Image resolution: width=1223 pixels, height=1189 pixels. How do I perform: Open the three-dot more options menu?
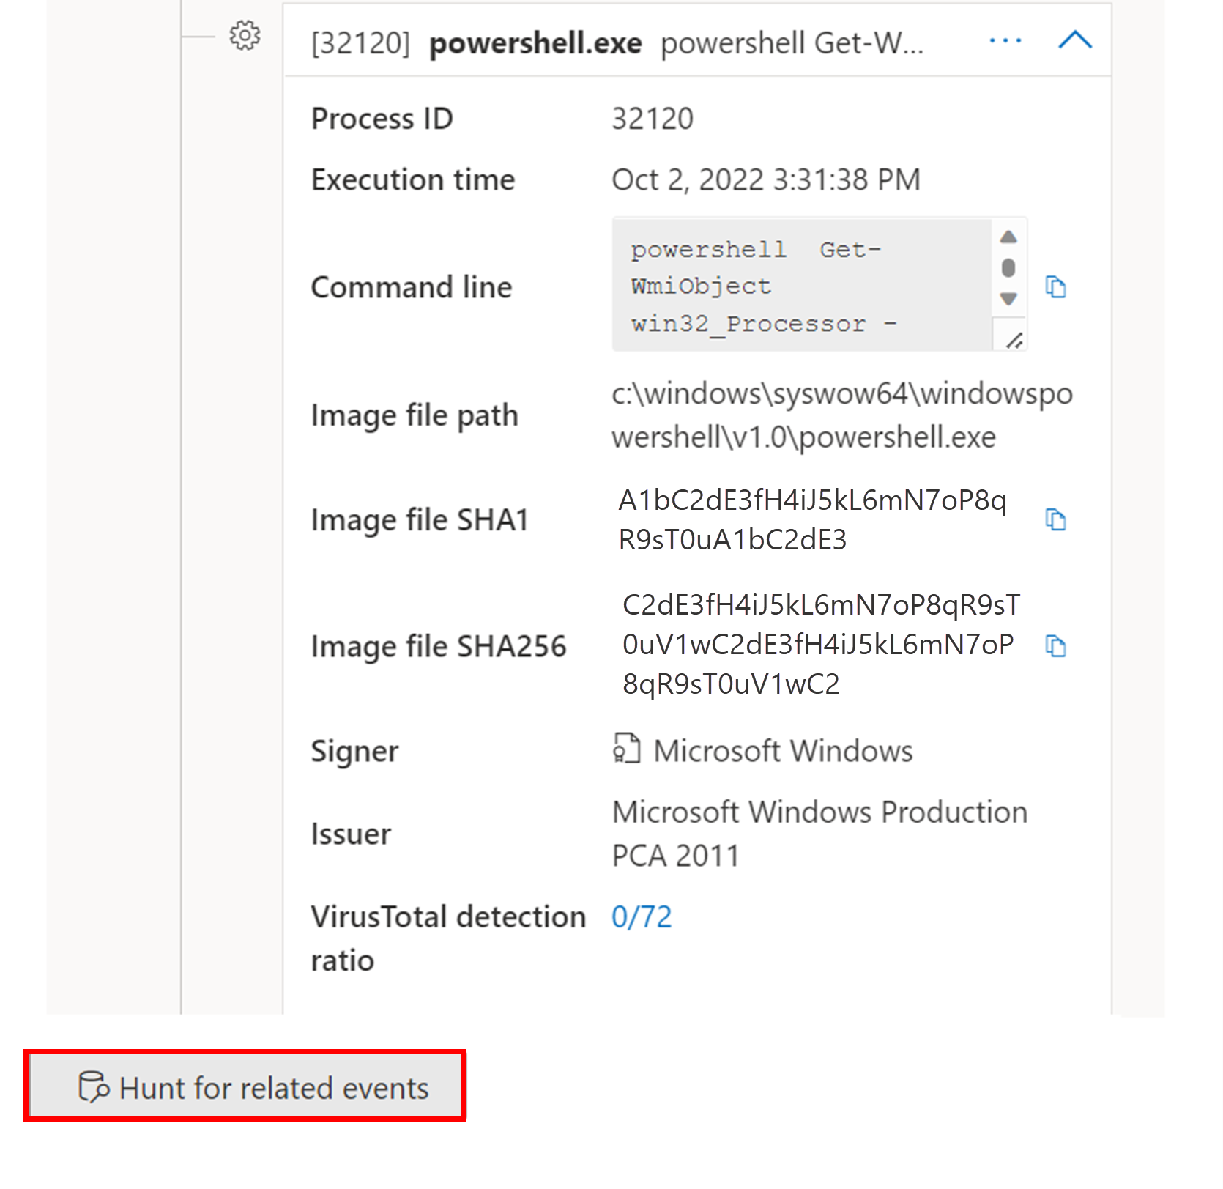[x=1005, y=40]
